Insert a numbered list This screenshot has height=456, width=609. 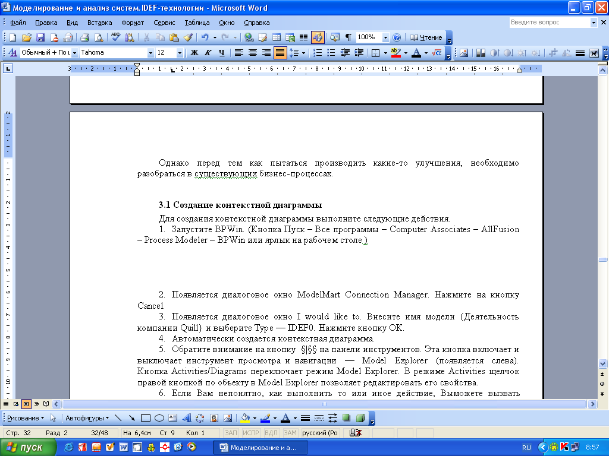(x=318, y=53)
